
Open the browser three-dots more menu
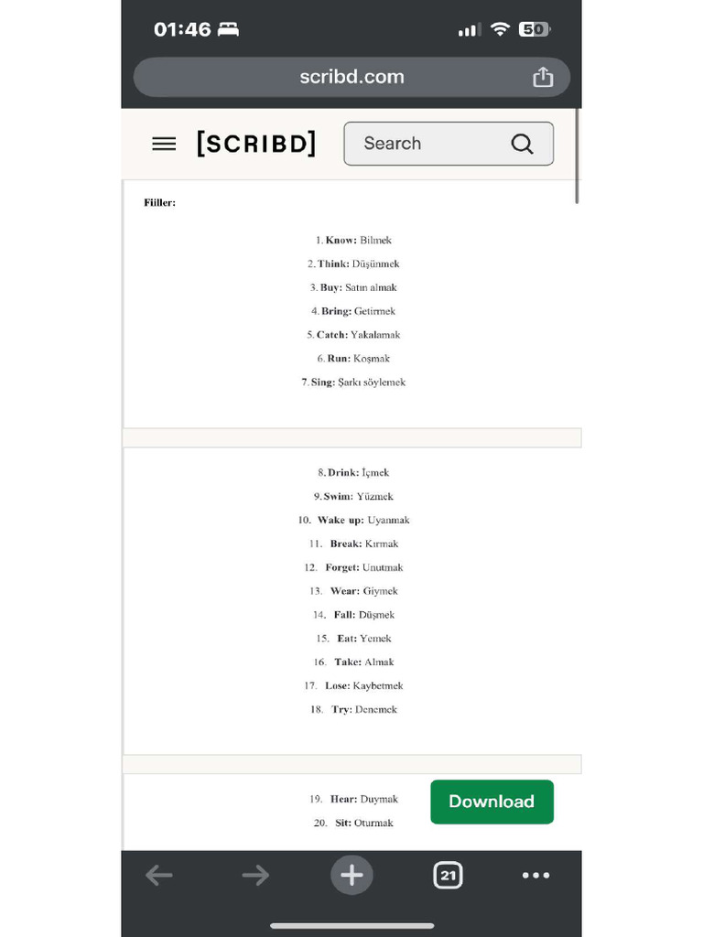pyautogui.click(x=535, y=876)
